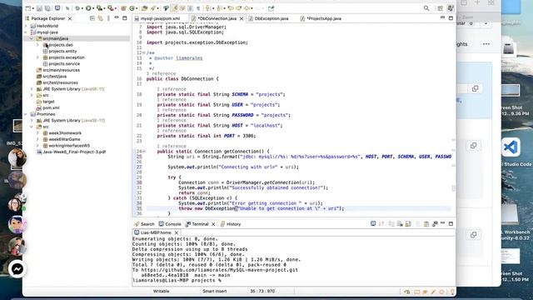Click the top copy icon in background window
The height and width of the screenshot is (300, 533).
point(475,88)
